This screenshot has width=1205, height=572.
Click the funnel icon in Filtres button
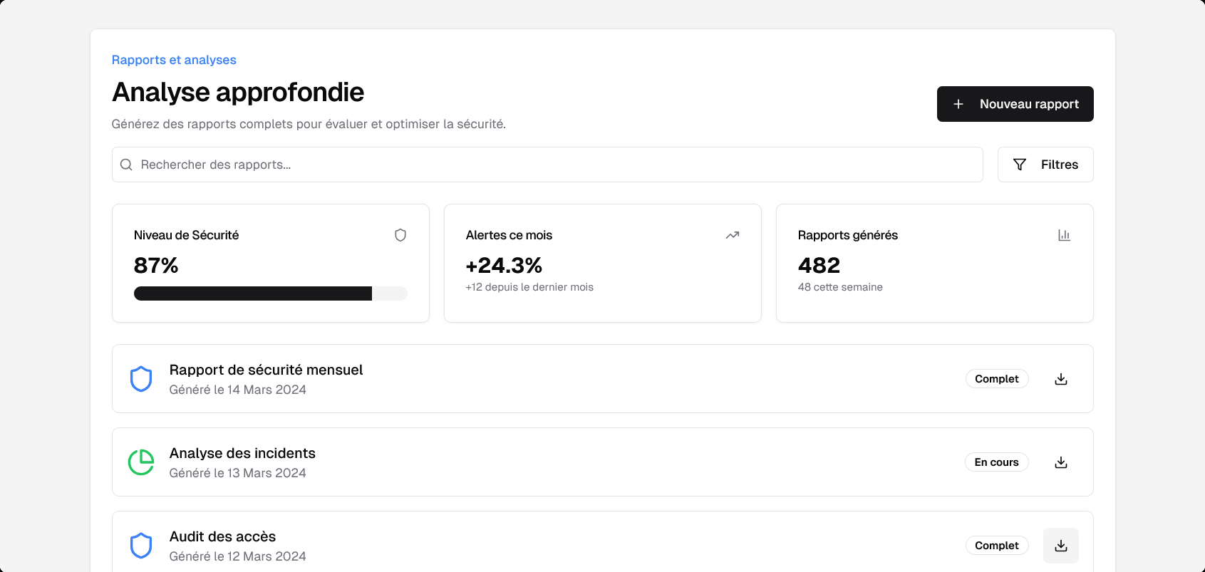tap(1020, 165)
